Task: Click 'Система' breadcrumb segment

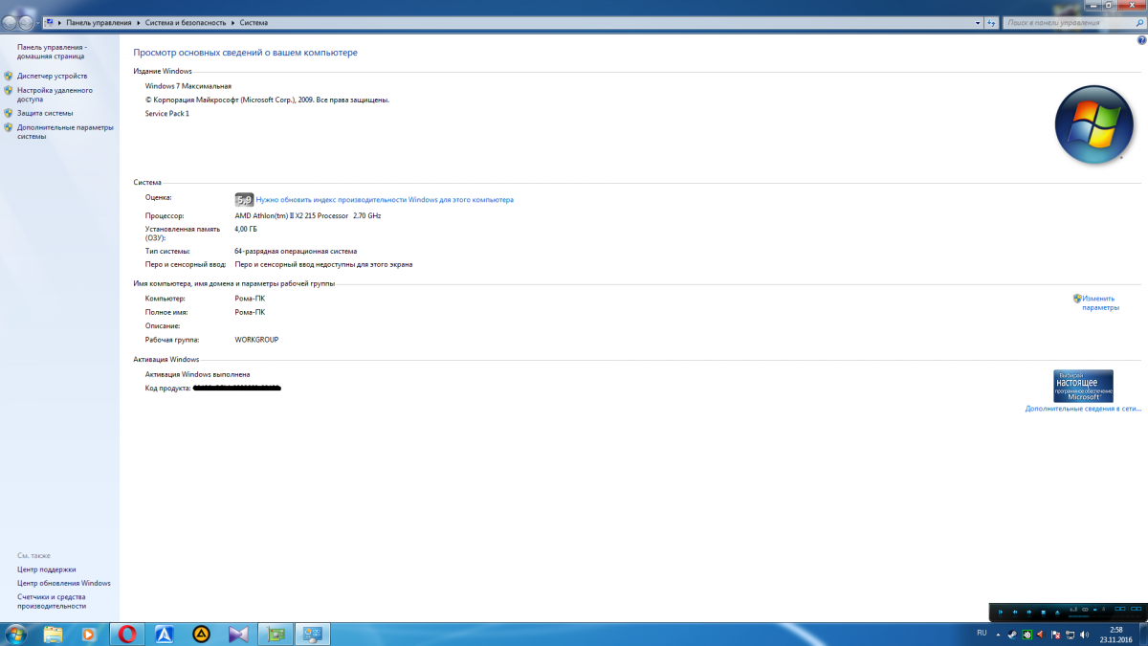Action: (254, 22)
